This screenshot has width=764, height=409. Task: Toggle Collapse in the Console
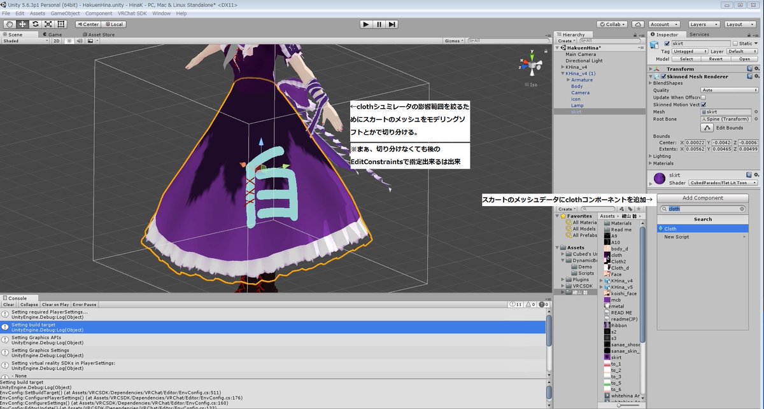29,304
